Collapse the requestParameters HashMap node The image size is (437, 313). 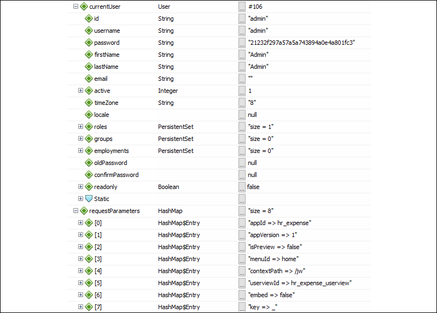[x=75, y=210]
